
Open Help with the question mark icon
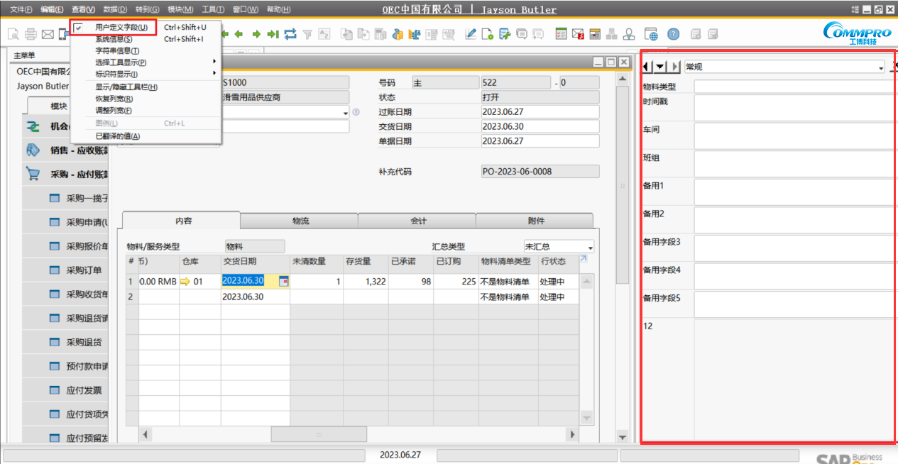coord(673,33)
